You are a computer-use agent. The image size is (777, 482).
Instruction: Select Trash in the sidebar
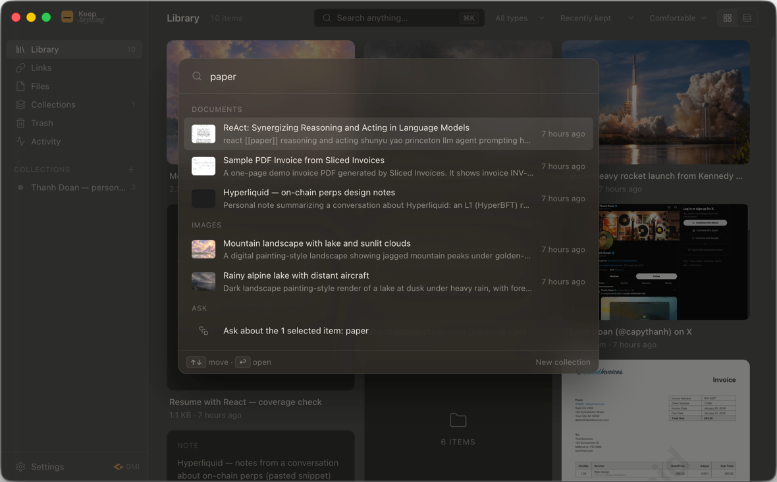click(74, 123)
